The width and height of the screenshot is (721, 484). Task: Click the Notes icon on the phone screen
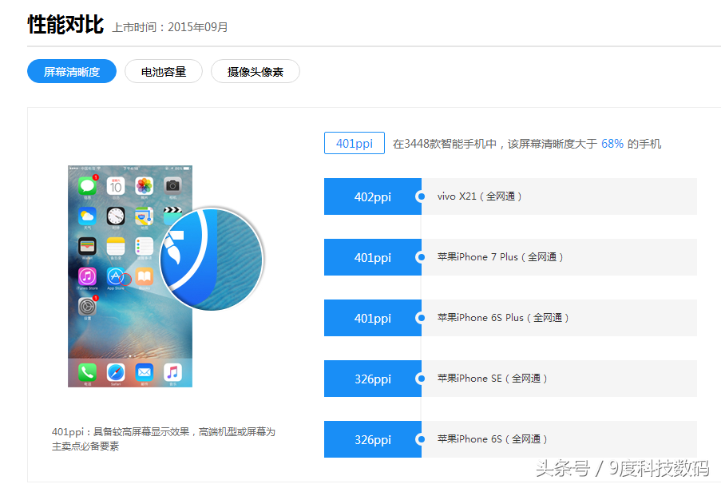click(116, 246)
